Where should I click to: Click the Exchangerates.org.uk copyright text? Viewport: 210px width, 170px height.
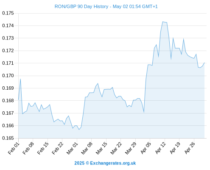105,163
